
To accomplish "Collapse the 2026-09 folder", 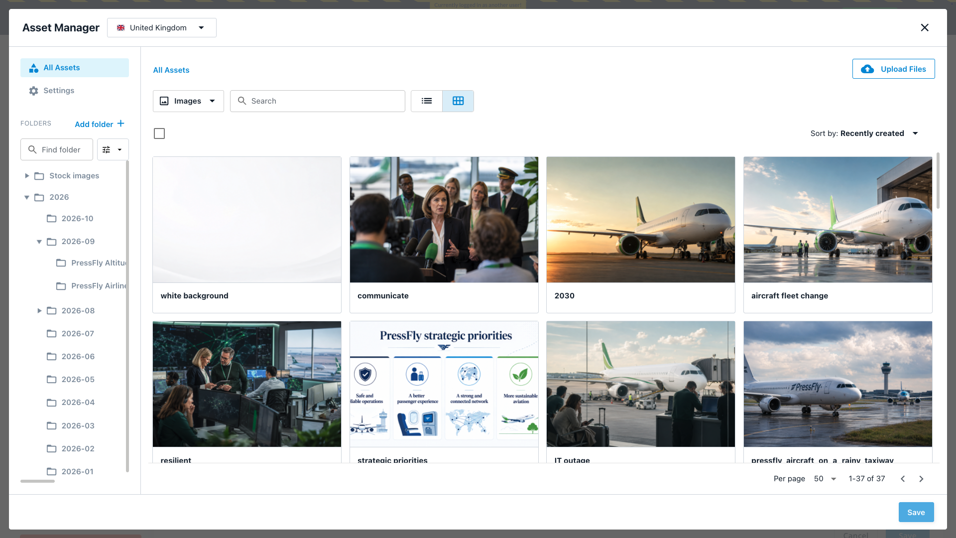I will pyautogui.click(x=39, y=242).
